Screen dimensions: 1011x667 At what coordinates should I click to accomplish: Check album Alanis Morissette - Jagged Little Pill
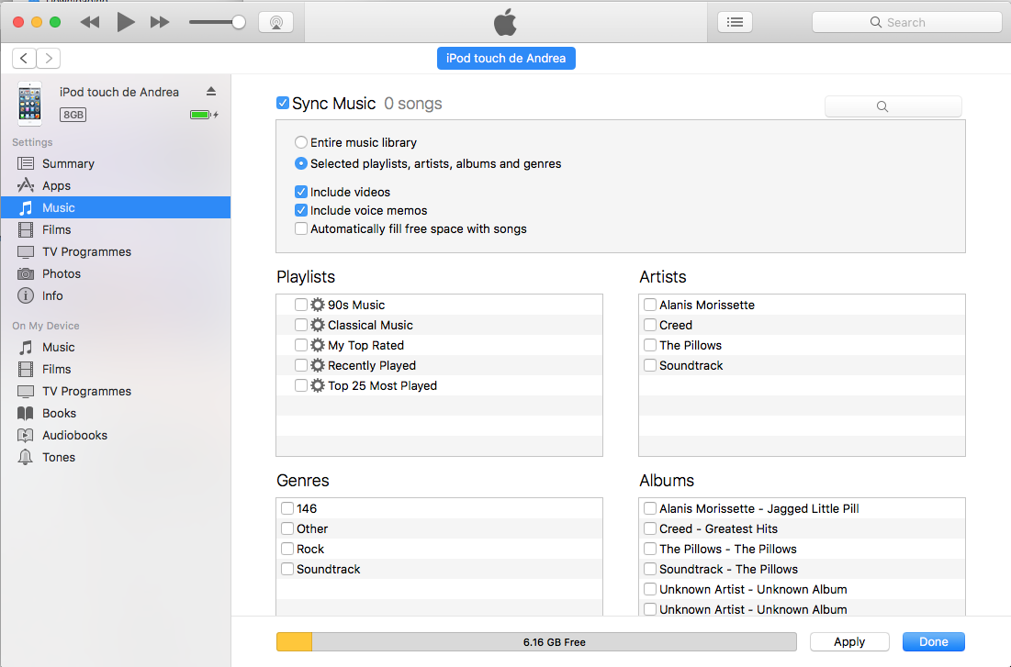(650, 508)
